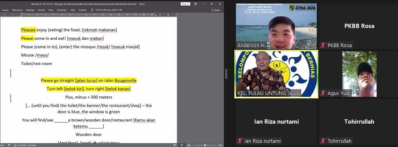Open the Ribbon Display Options icon
The width and height of the screenshot is (398, 147).
pos(196,4)
